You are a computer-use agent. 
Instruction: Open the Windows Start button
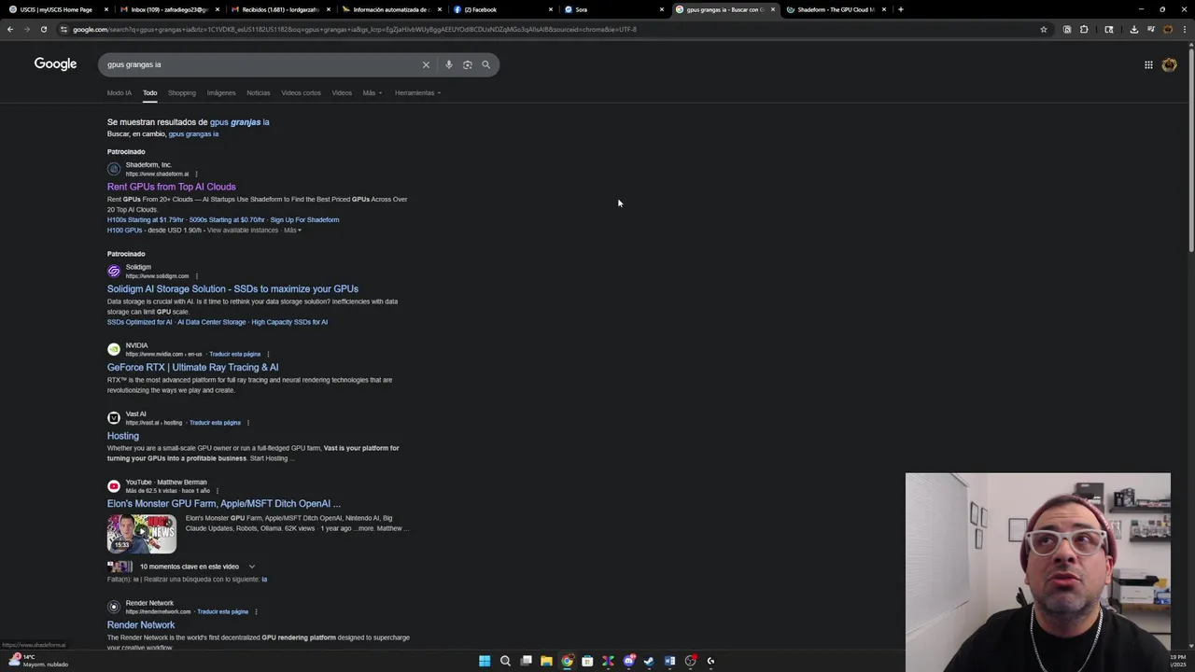pyautogui.click(x=485, y=661)
